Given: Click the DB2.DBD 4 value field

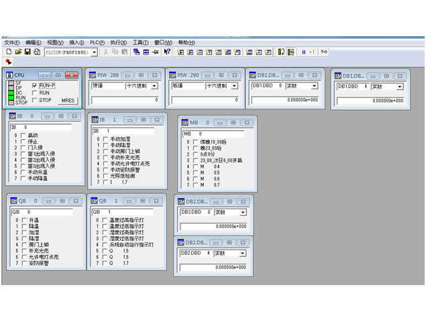Looking at the screenshot, I should (x=213, y=268).
